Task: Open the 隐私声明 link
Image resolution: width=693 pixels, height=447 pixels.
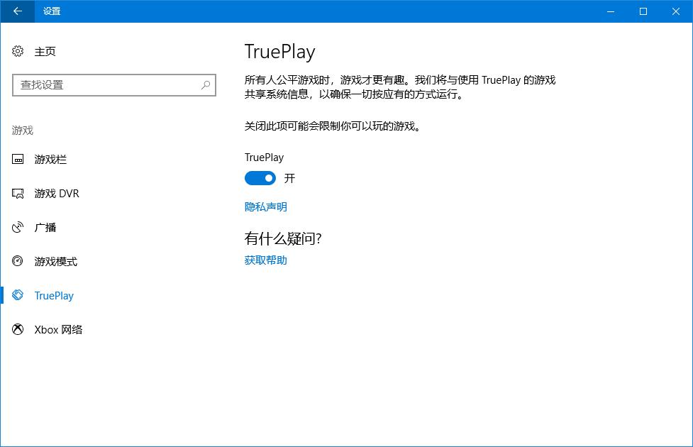Action: tap(265, 206)
